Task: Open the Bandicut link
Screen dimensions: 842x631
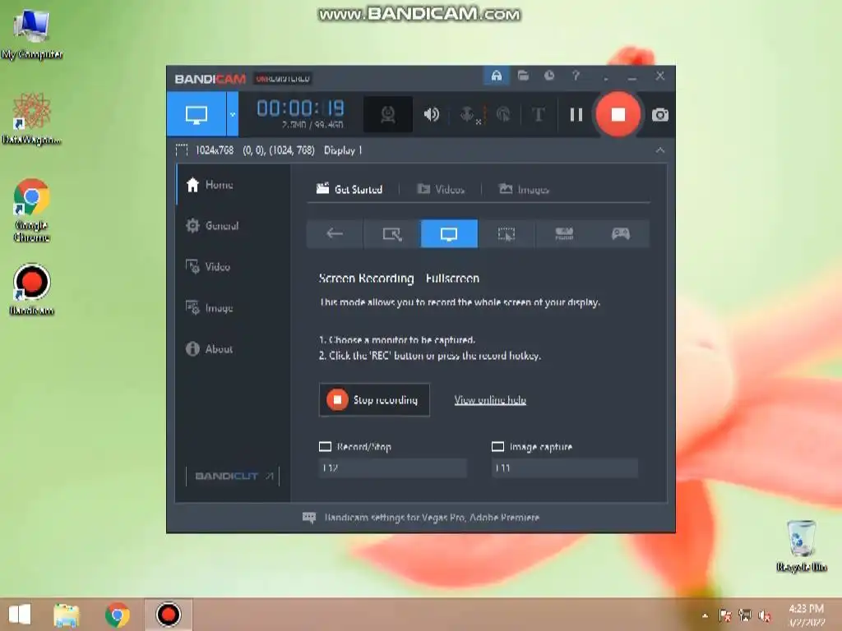Action: 233,476
